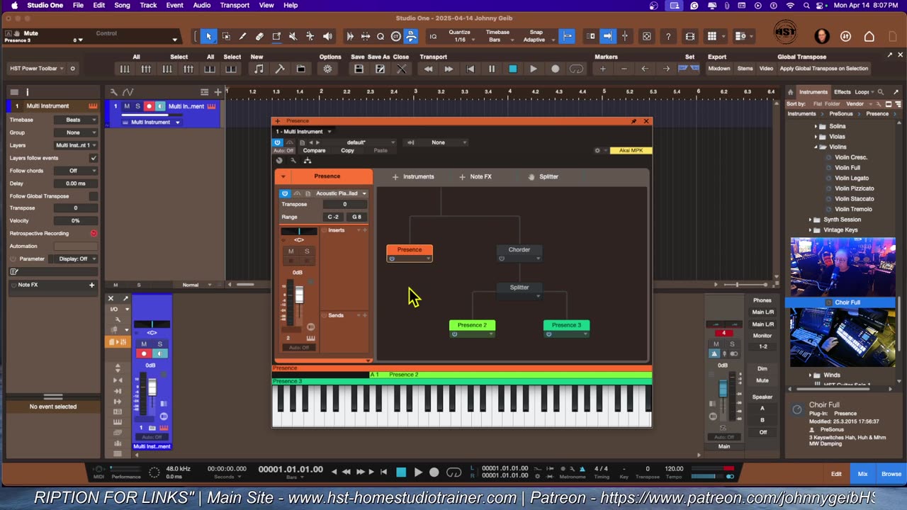Image resolution: width=907 pixels, height=510 pixels.
Task: Open the Audio menu
Action: pos(202,5)
